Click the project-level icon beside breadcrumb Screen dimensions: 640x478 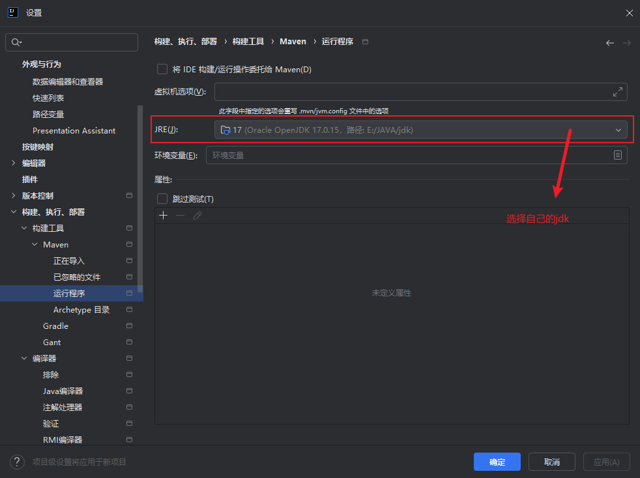(x=365, y=42)
